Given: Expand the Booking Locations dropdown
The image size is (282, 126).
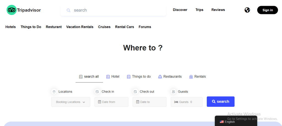Looking at the screenshot, I should [71, 102].
